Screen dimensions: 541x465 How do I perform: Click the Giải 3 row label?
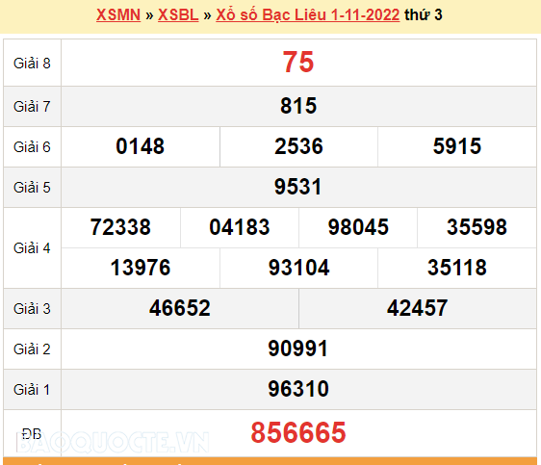click(x=32, y=309)
